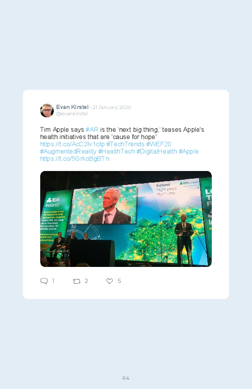Viewport: 252px width, 389px height.
Task: Open the #AR hashtag
Action: point(92,129)
